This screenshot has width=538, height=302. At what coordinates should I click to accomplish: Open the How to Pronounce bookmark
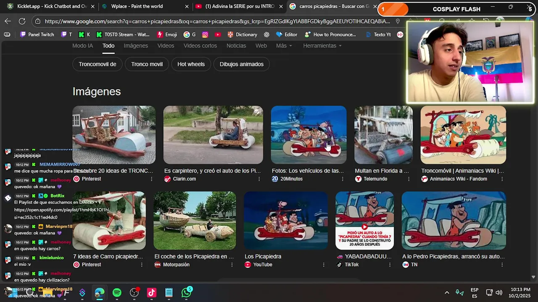(330, 34)
